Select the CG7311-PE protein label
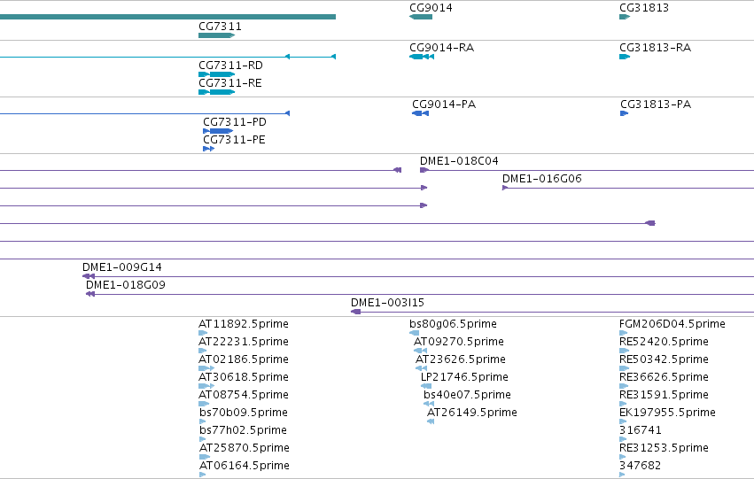This screenshot has width=754, height=479. pos(234,140)
